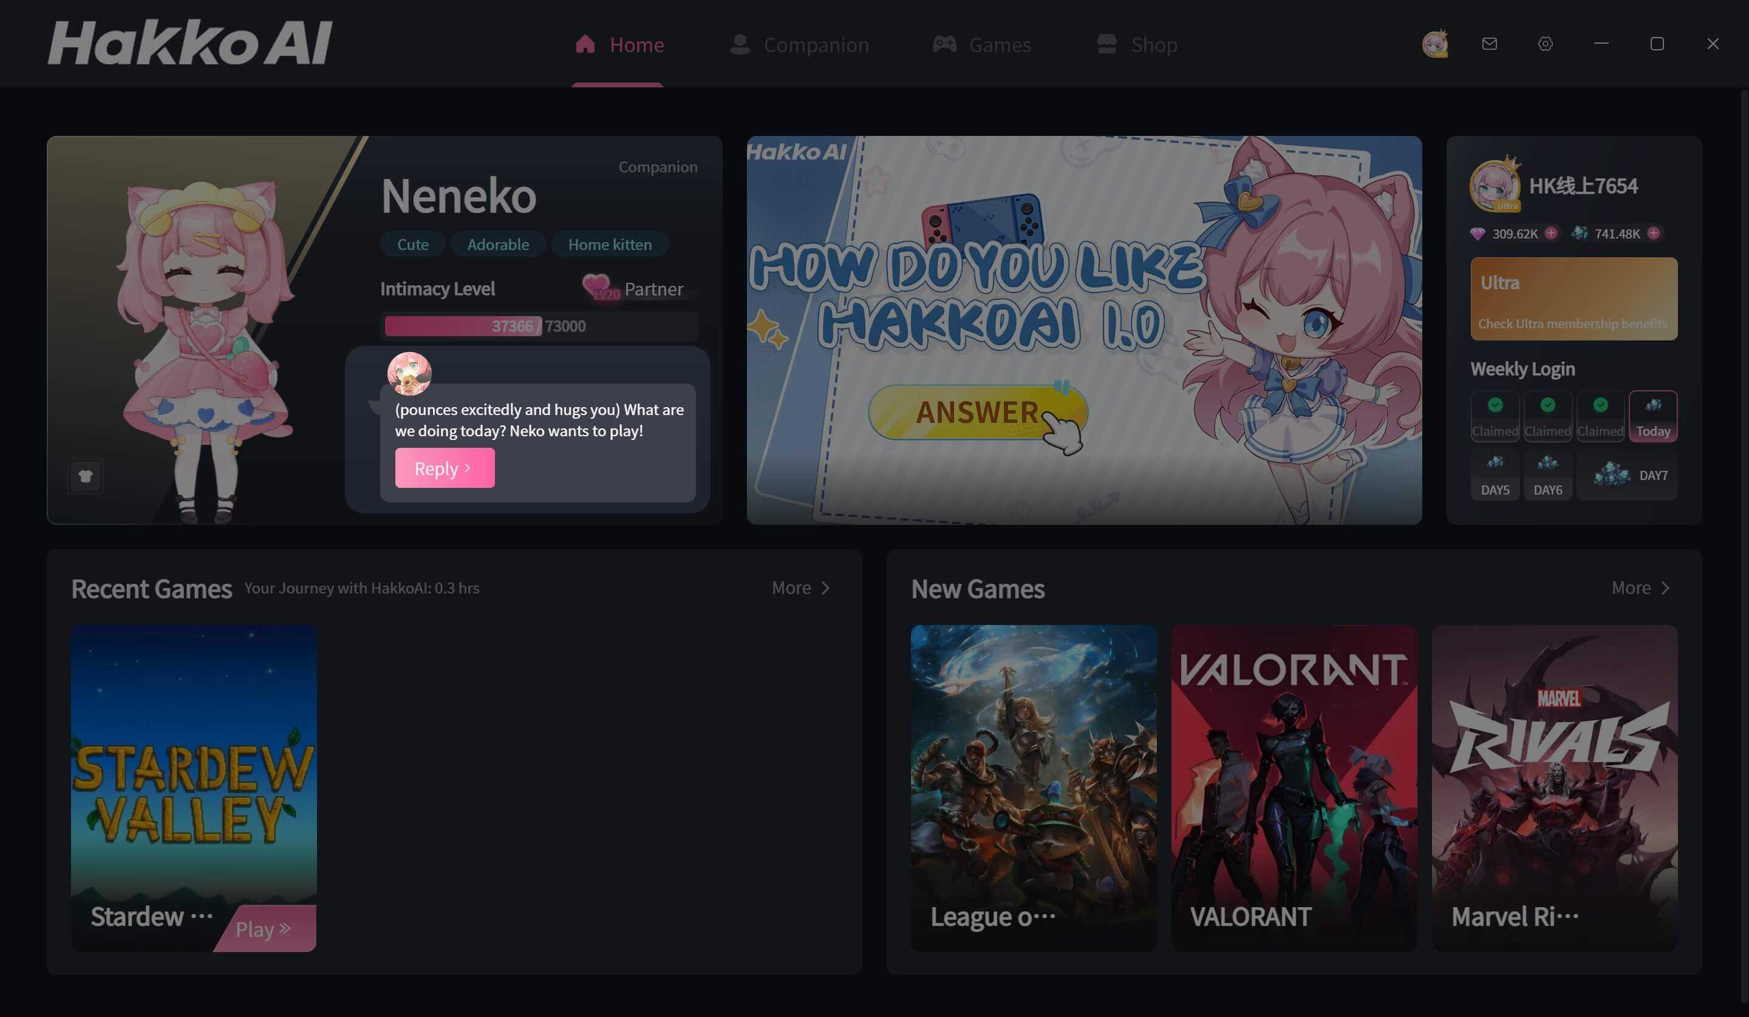Play Stardew Valley
1749x1017 pixels.
pos(267,928)
